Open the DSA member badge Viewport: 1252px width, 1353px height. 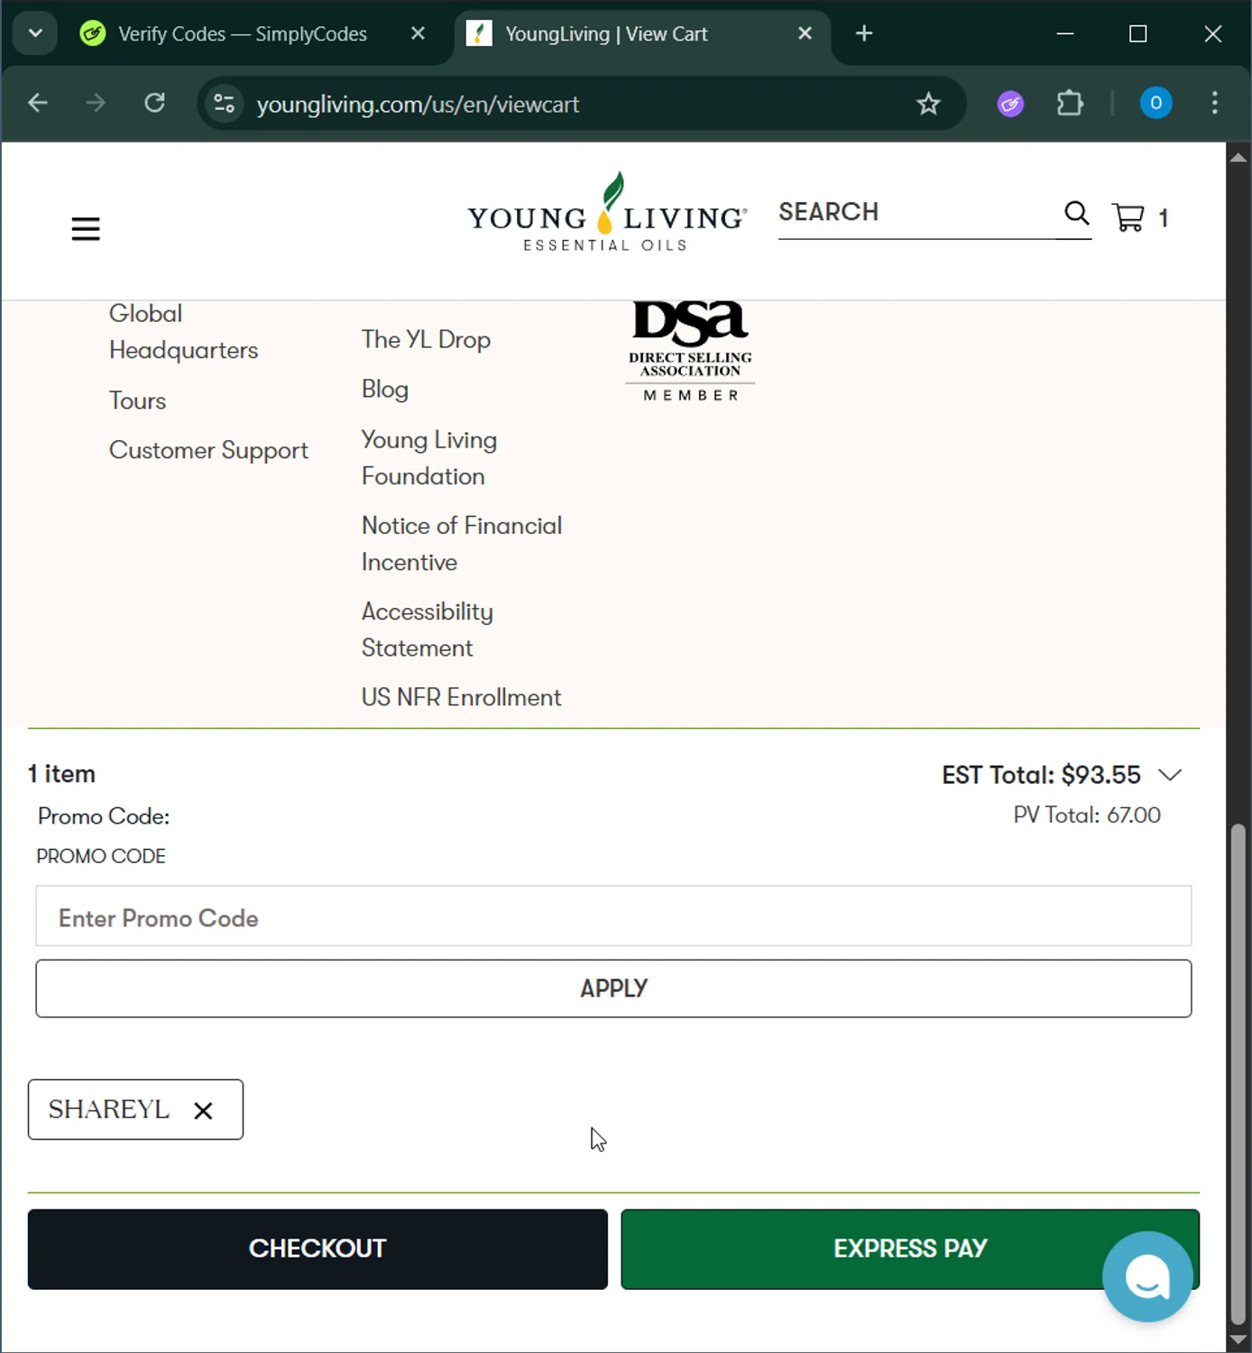(x=690, y=352)
